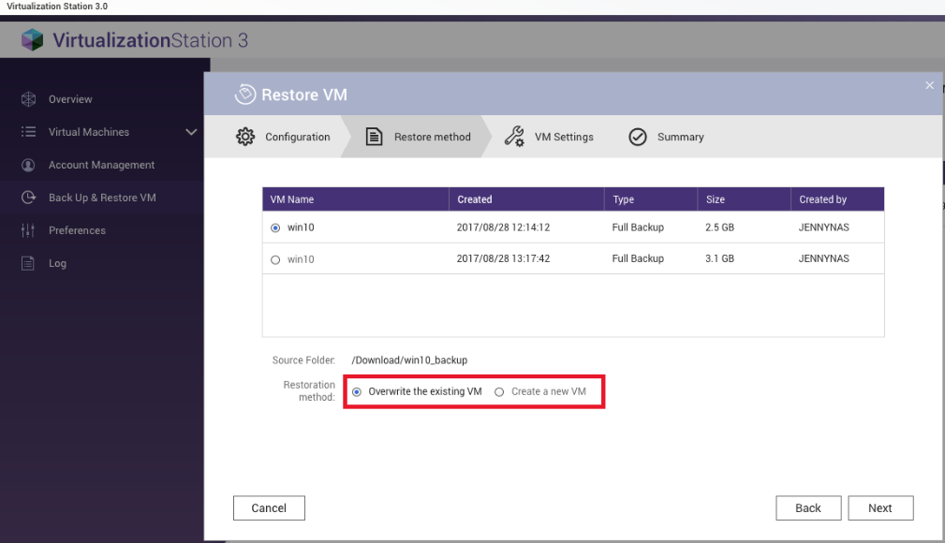Viewport: 945px width, 543px height.
Task: Select the win10 backup created at 13:17:42
Action: point(275,259)
